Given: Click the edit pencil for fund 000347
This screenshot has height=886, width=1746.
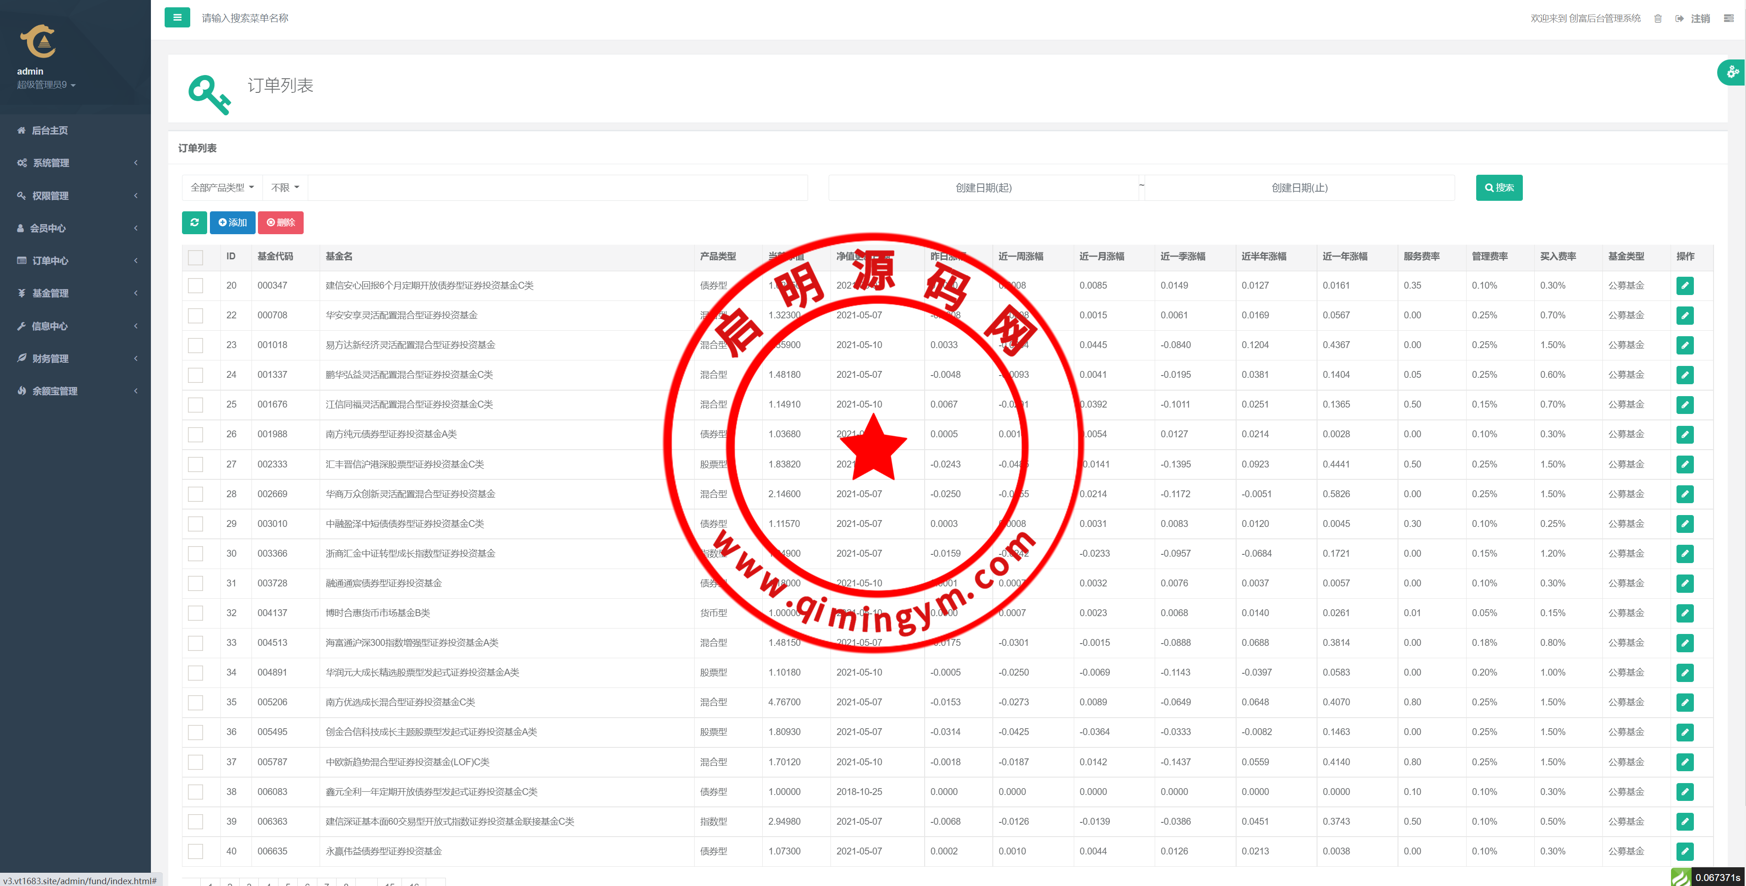Looking at the screenshot, I should click(1684, 285).
